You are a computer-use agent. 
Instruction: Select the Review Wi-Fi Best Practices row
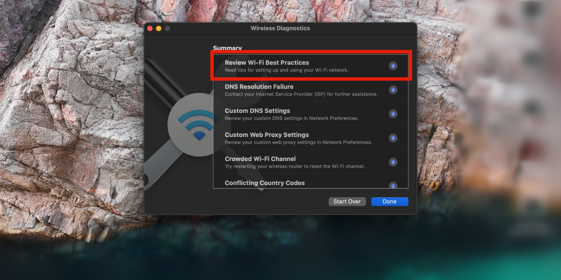tap(311, 66)
